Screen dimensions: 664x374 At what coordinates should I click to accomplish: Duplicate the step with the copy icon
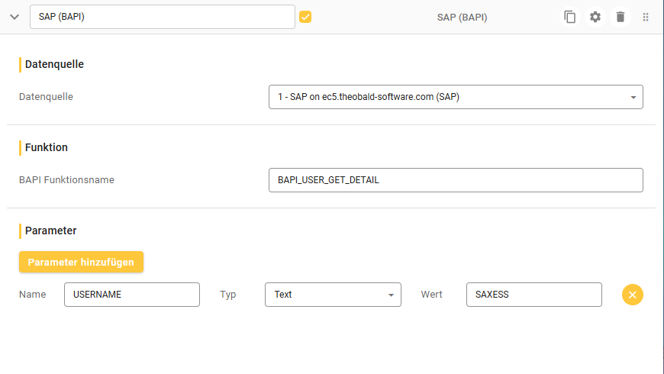tap(569, 17)
